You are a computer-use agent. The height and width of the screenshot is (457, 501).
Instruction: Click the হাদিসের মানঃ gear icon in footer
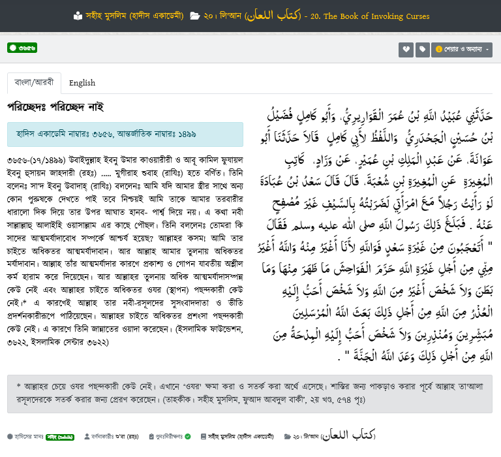[x=10, y=436]
